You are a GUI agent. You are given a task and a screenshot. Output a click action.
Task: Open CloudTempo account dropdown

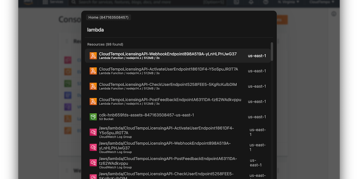[322, 2]
